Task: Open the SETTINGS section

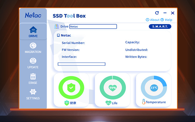Action: (x=33, y=94)
